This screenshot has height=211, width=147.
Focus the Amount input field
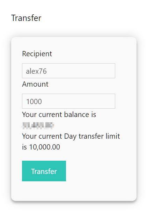pos(68,101)
